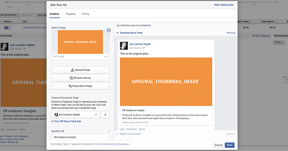Screen dimensions: 288x151
Task: Switch to Targeting tab
Action: tap(70, 14)
